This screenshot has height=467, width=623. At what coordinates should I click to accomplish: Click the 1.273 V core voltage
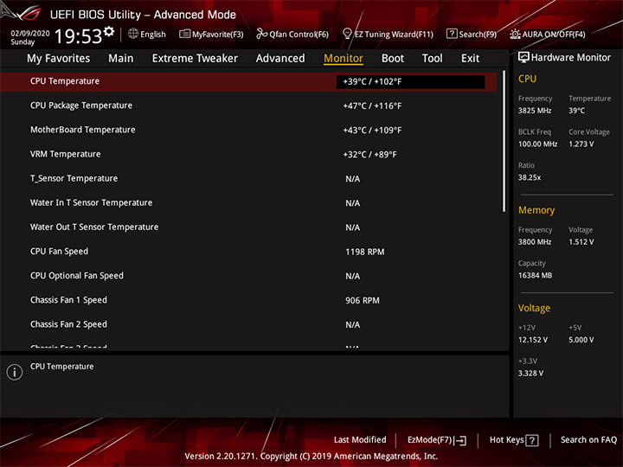[x=581, y=144]
